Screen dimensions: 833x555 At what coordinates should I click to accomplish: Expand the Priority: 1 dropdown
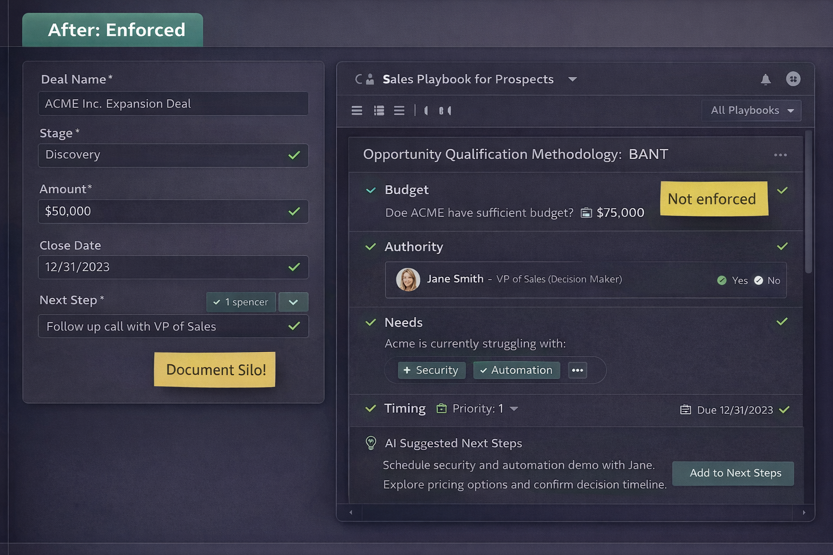(x=514, y=409)
